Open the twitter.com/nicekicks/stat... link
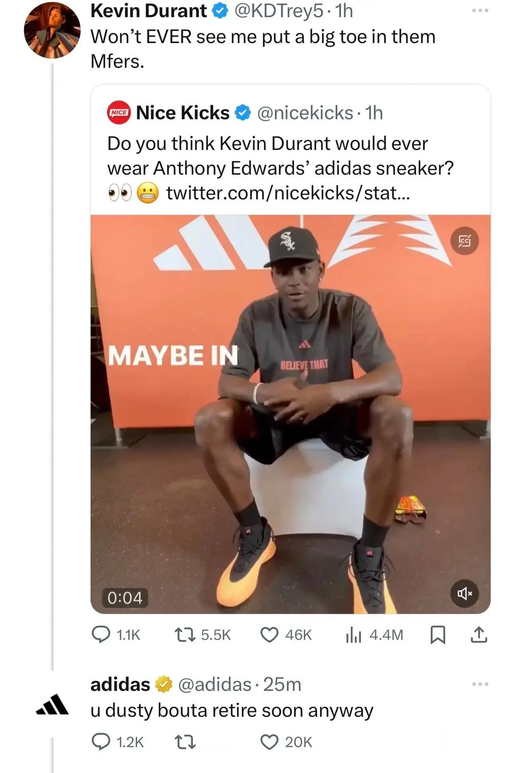 point(288,193)
